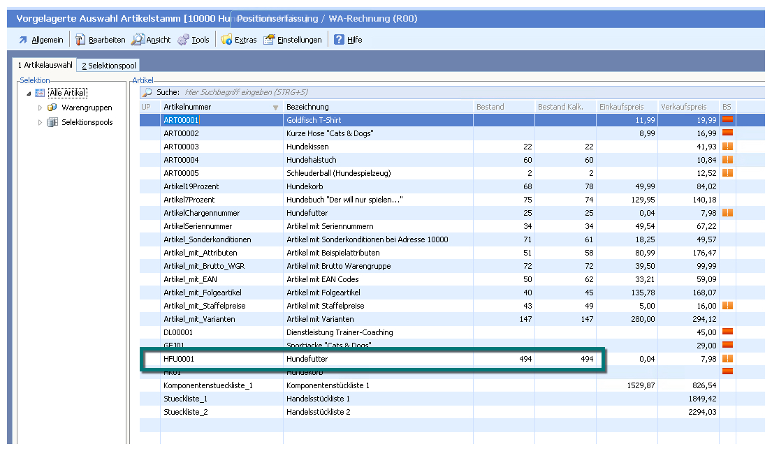Image resolution: width=772 pixels, height=451 pixels.
Task: Click the Verkaufspreis column header
Action: [x=687, y=107]
